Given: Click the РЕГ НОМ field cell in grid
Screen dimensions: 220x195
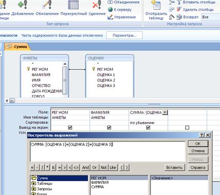Looking at the screenshot, I should pyautogui.click(x=70, y=112).
